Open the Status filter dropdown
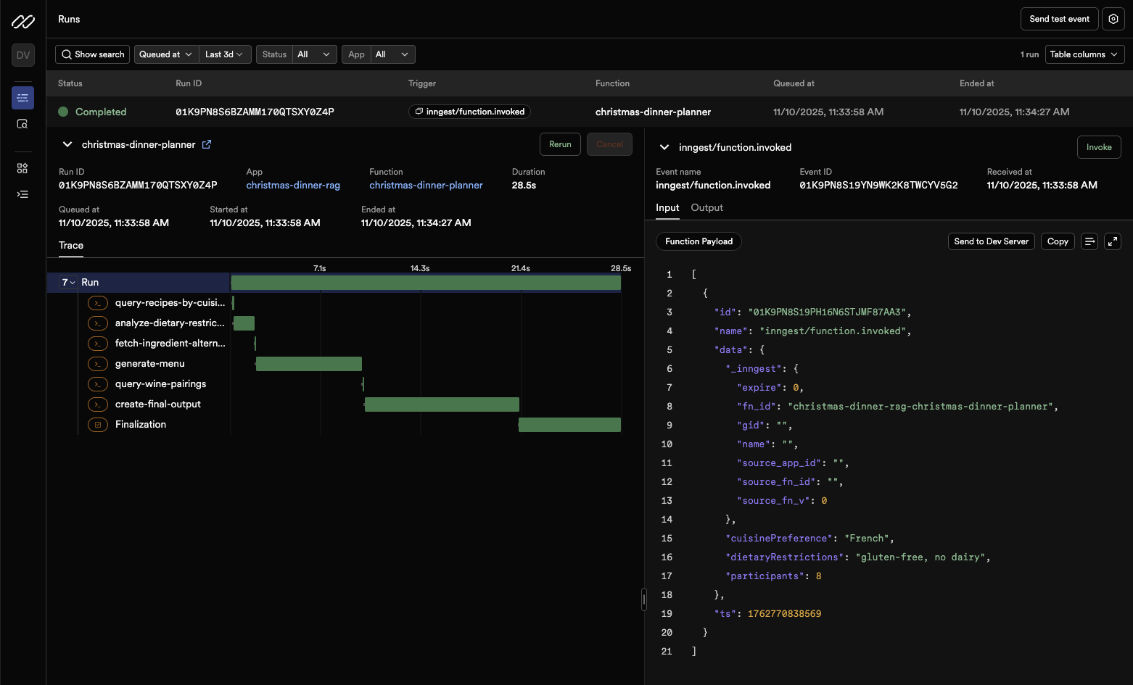 (313, 54)
